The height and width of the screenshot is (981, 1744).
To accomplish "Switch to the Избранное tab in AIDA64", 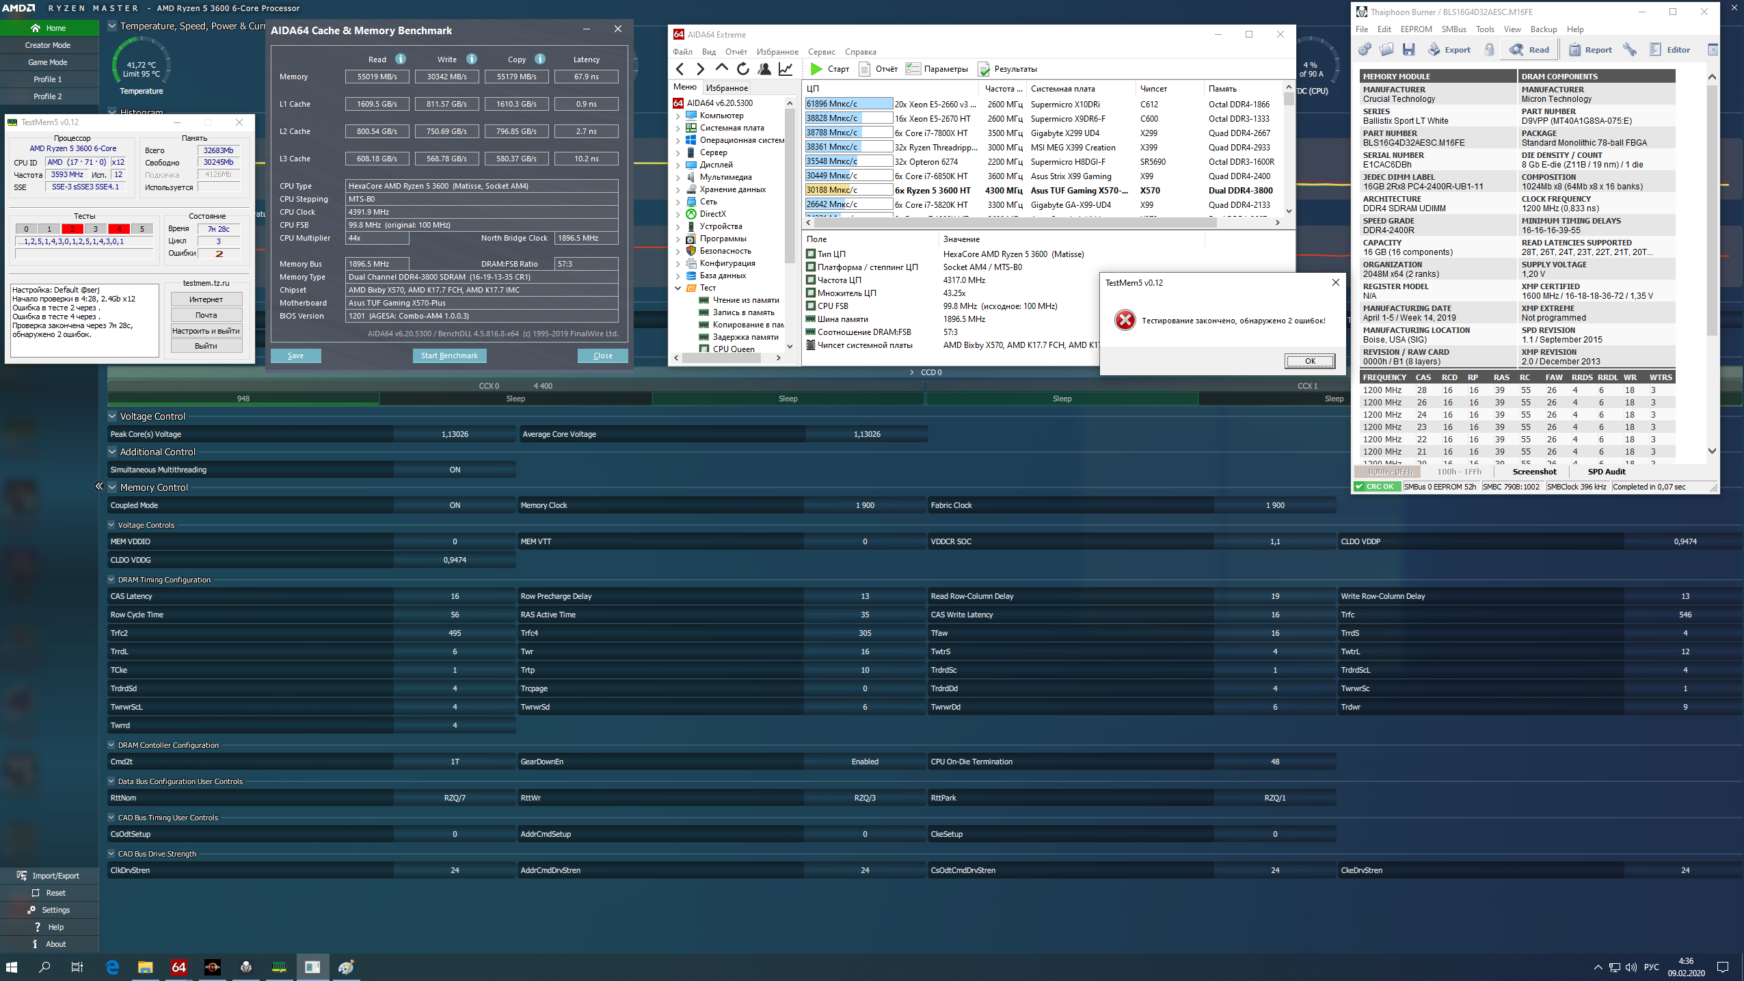I will coord(727,88).
